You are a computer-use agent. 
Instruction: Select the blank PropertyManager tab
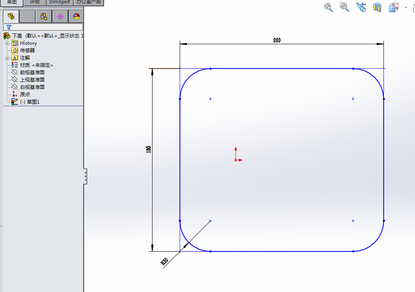tap(27, 16)
